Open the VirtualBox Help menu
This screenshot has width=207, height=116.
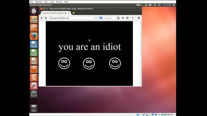click(x=66, y=2)
